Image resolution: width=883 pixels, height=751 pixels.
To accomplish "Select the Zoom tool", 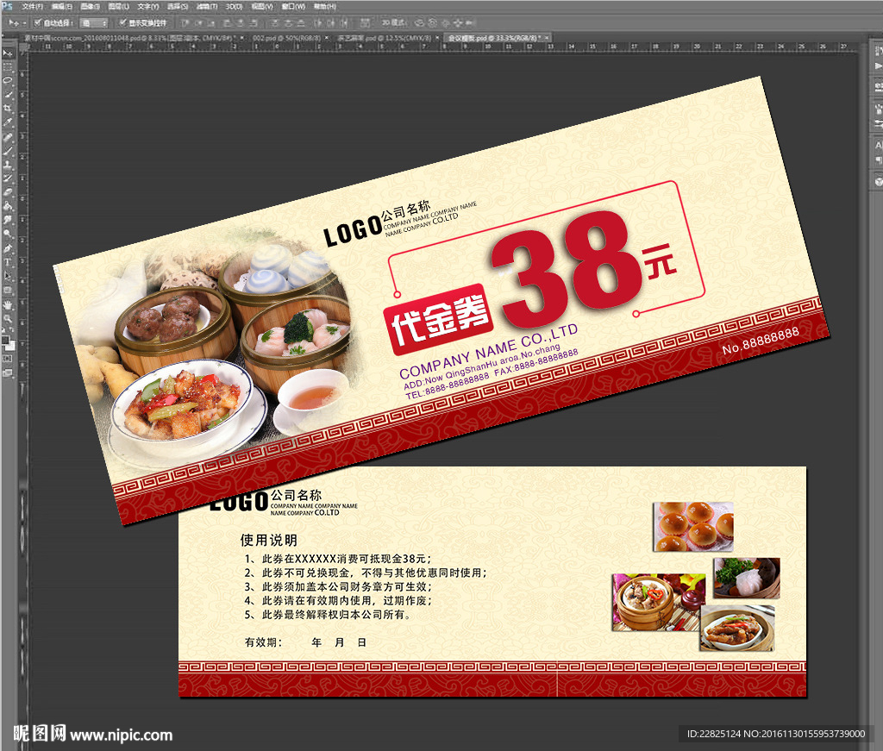I will click(x=8, y=319).
